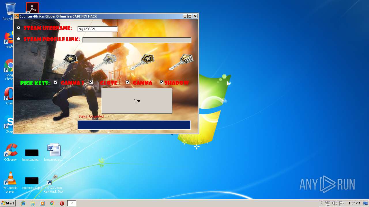Click the Steam username input field

(98, 29)
